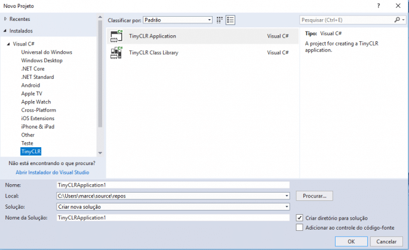Select the highlighted 'TinyCLR' category
Screen dimensions: 409x250
pos(31,151)
